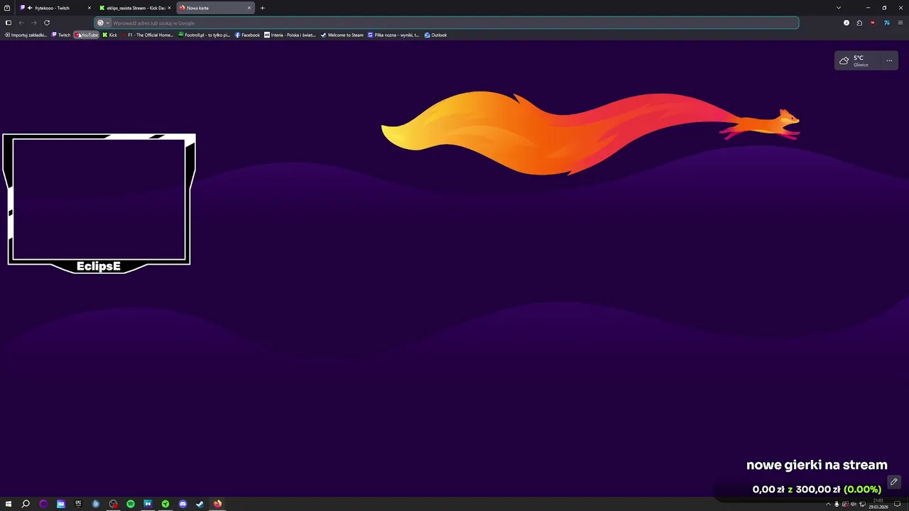Open the weather widget three-dots menu
This screenshot has height=511, width=909.
click(x=889, y=61)
